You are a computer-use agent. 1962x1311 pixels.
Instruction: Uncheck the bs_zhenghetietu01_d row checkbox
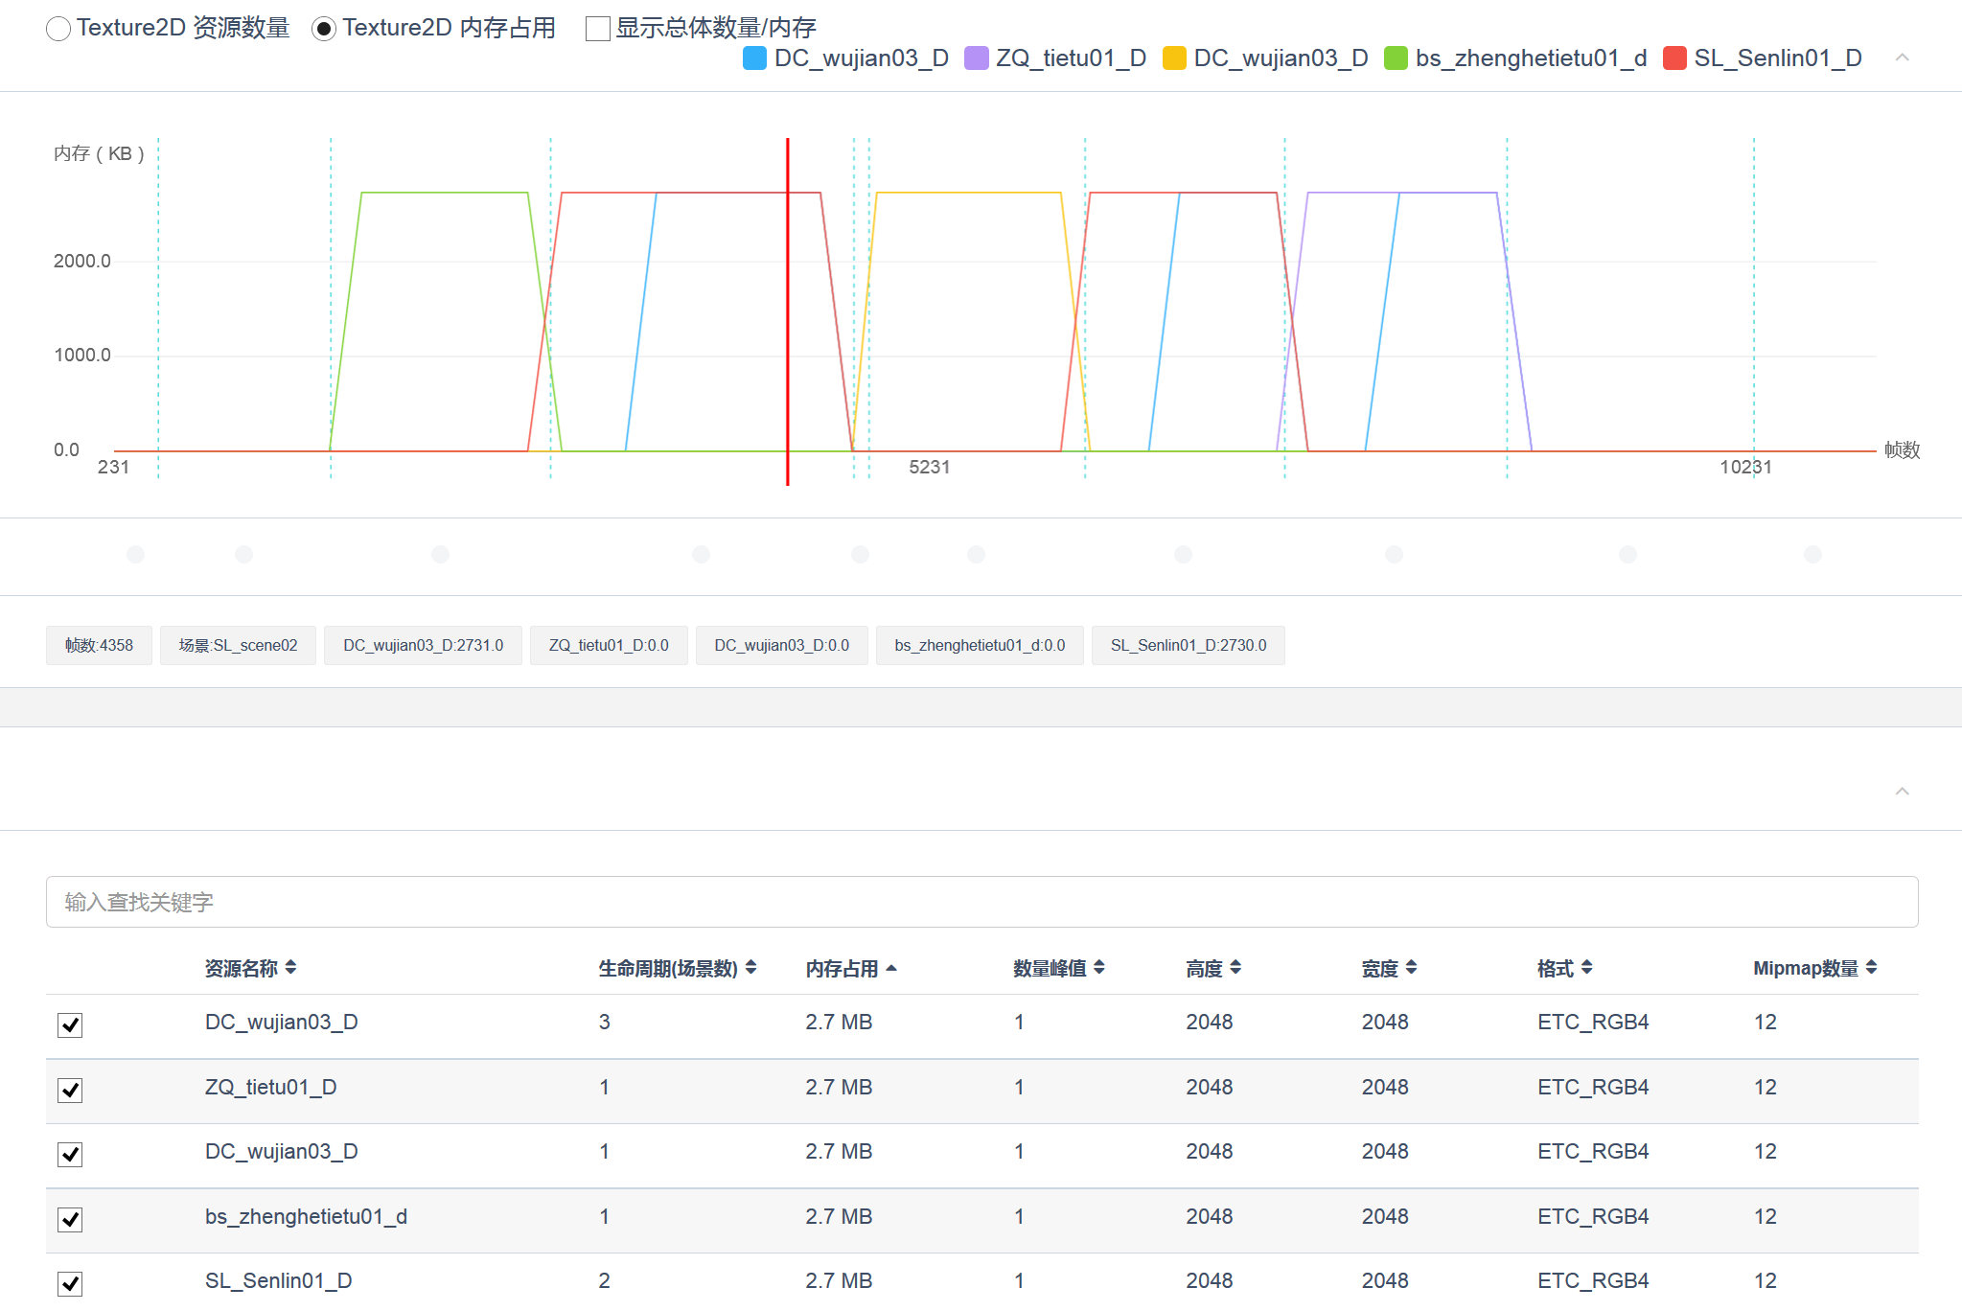70,1219
